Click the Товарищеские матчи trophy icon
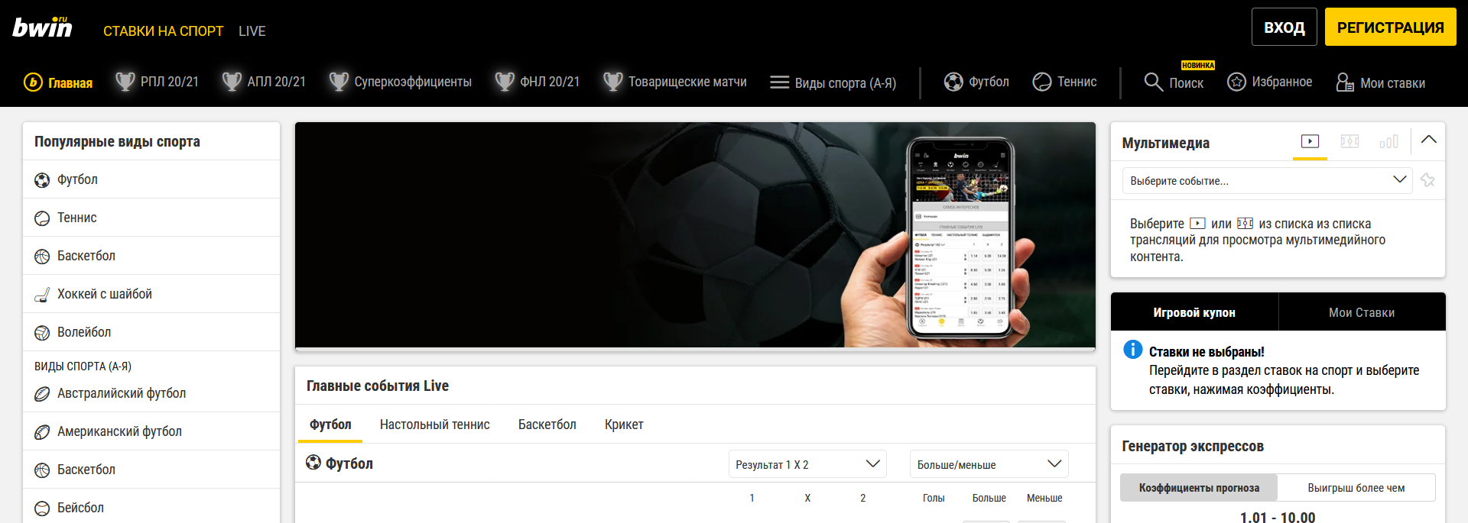This screenshot has width=1468, height=523. (613, 81)
